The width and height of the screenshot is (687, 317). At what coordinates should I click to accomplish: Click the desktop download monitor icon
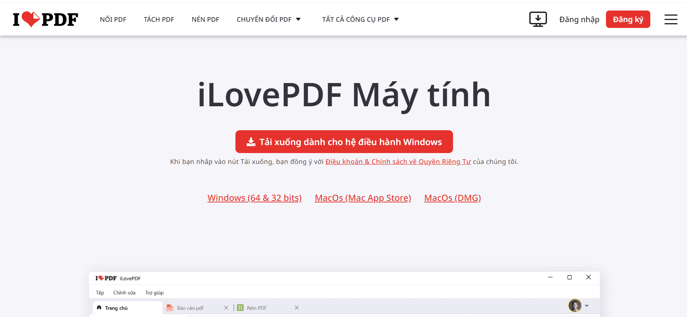click(538, 19)
